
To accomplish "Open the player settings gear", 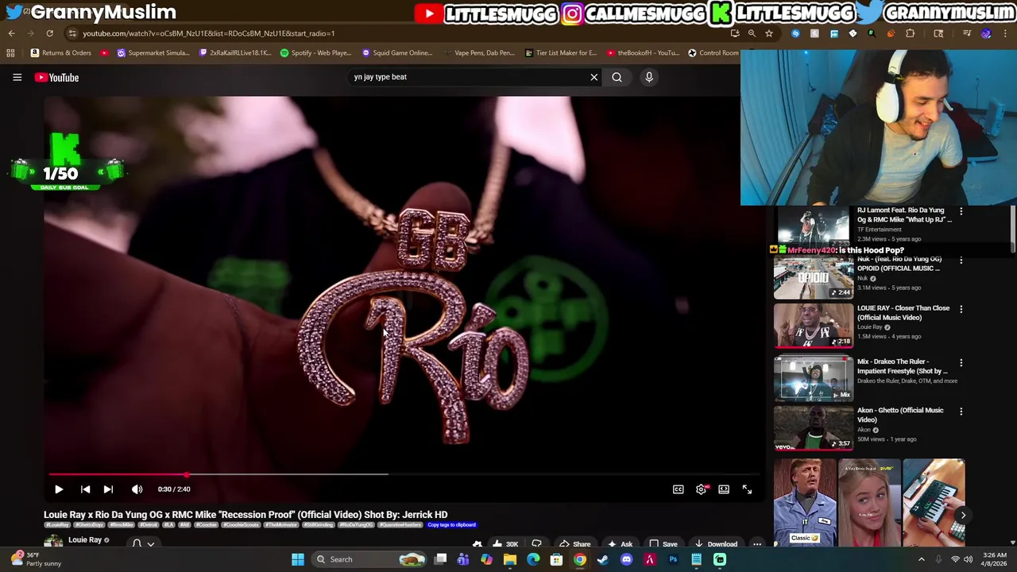I will click(701, 489).
